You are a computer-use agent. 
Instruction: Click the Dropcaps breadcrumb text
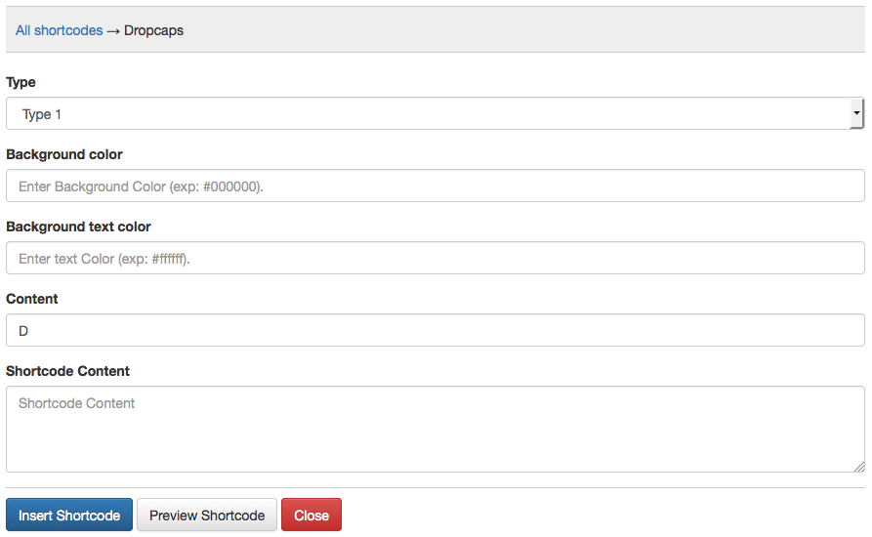point(154,30)
